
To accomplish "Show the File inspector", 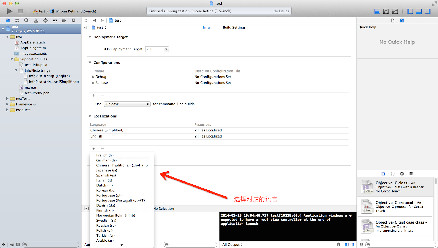I will tap(393, 21).
